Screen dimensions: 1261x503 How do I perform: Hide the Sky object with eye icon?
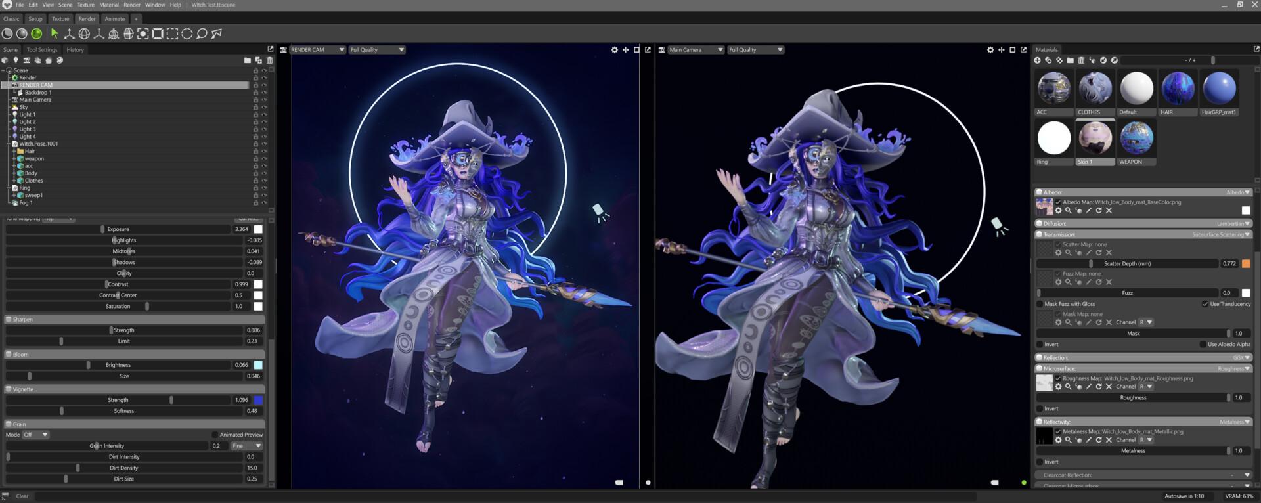[264, 107]
